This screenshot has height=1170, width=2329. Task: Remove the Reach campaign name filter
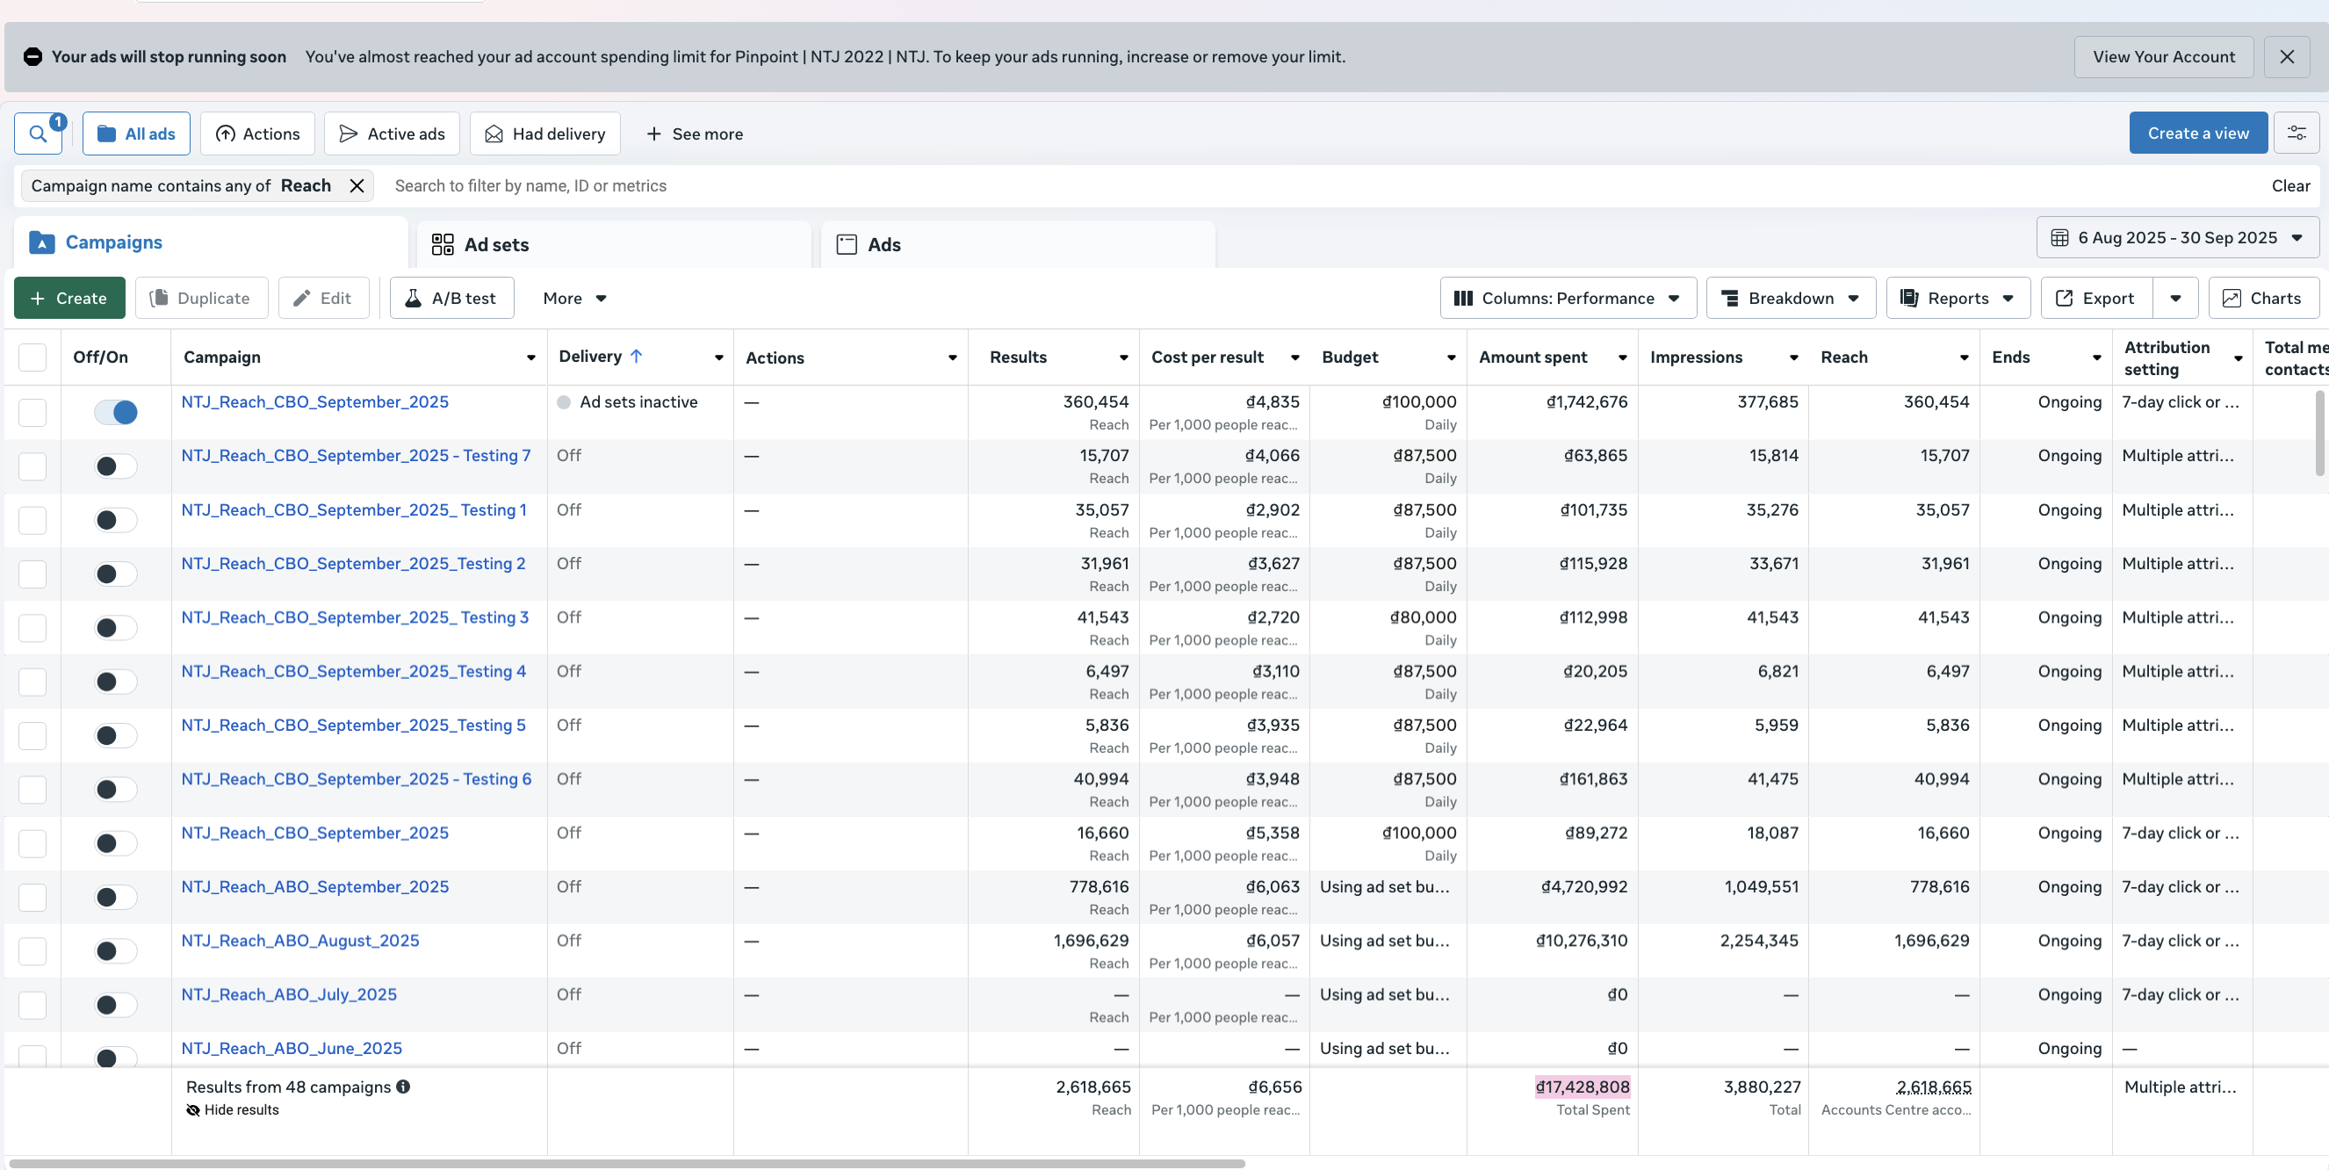tap(357, 185)
